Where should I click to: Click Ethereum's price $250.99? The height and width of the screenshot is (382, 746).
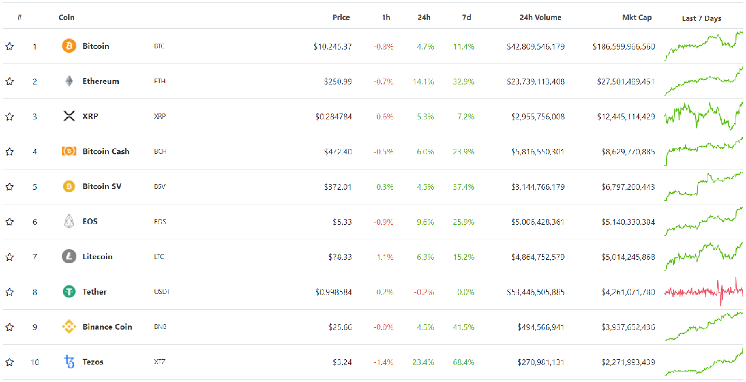point(338,82)
